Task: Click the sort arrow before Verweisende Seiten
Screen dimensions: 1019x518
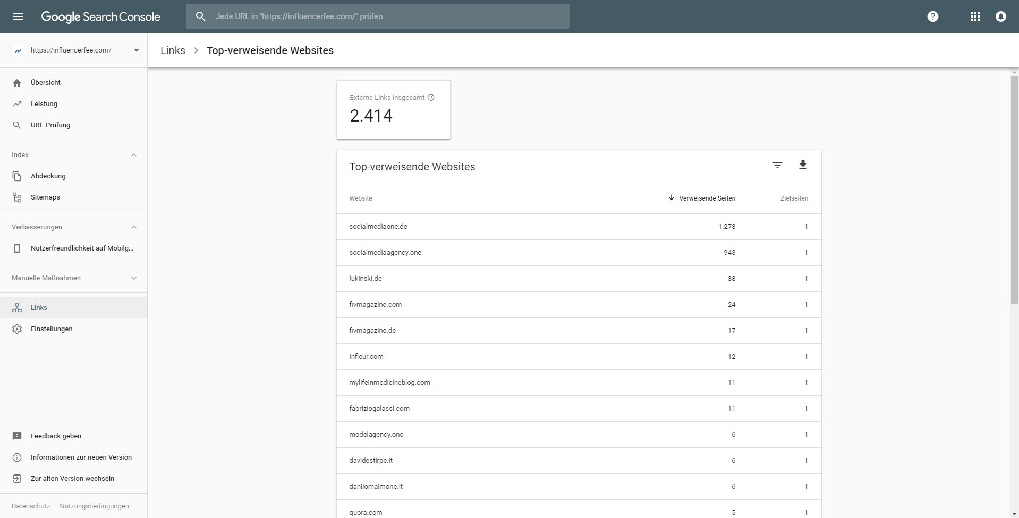Action: pyautogui.click(x=672, y=197)
